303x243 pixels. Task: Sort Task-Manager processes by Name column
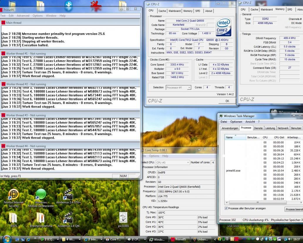click(x=235, y=137)
